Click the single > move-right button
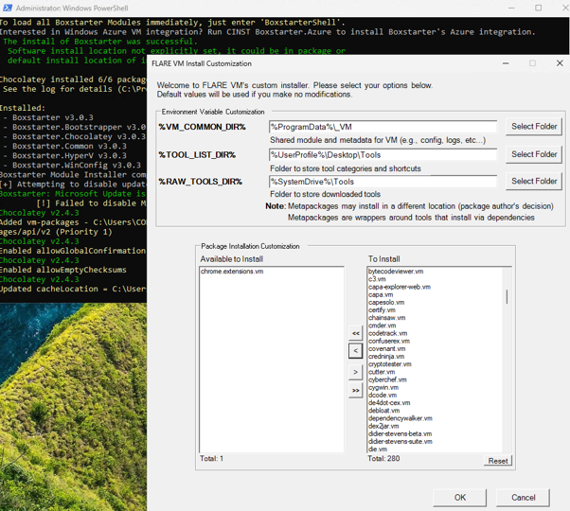The width and height of the screenshot is (570, 511). click(355, 372)
